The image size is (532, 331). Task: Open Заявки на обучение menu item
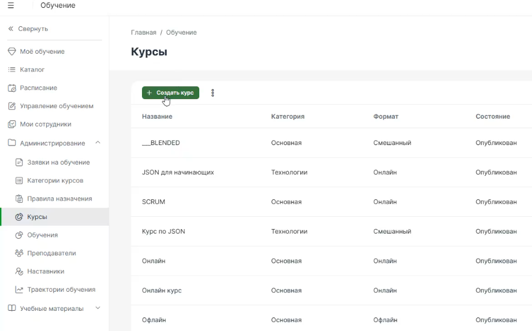pos(58,162)
